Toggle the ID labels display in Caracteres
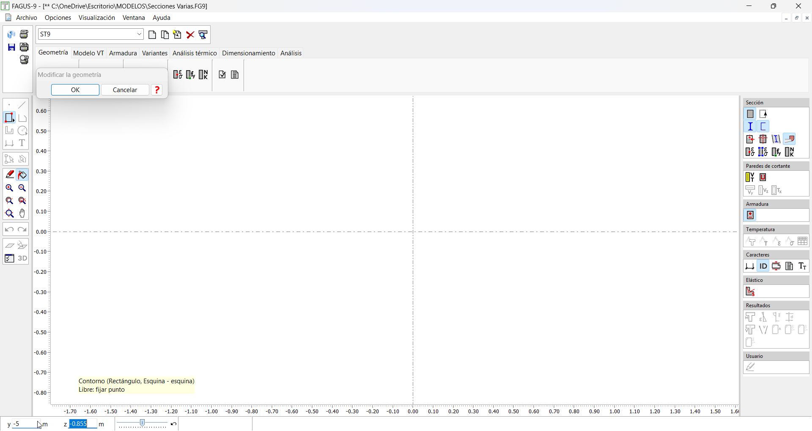This screenshot has height=431, width=812. (x=763, y=266)
